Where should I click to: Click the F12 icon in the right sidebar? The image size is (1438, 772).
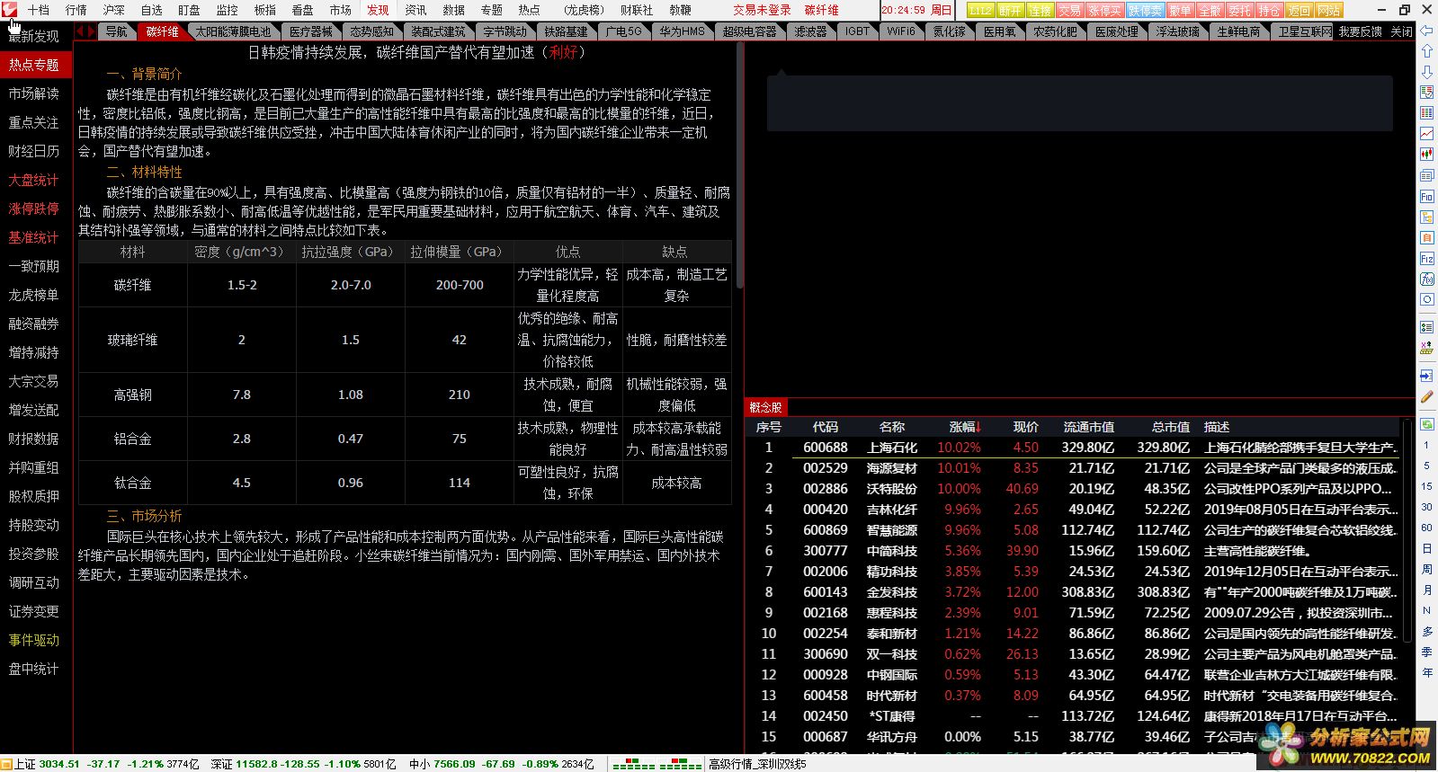pos(1426,257)
